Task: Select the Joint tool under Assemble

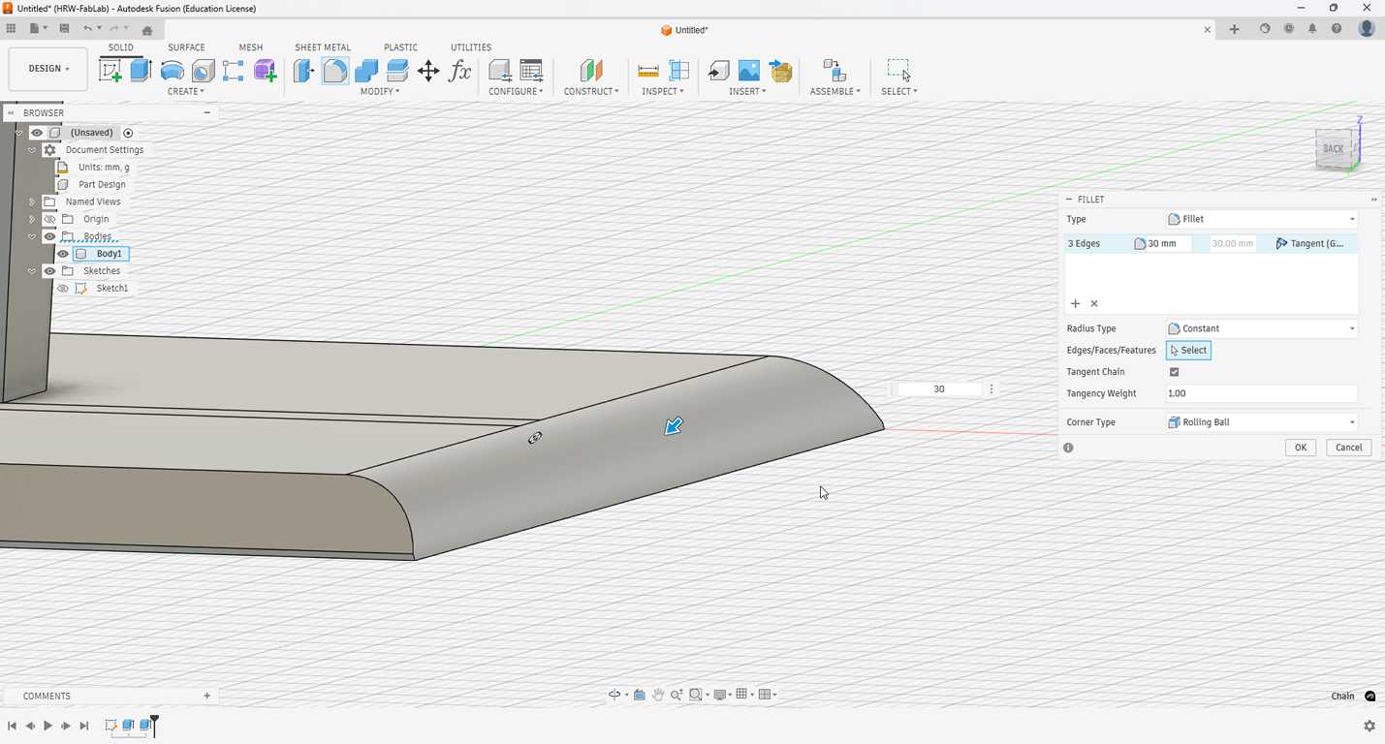Action: pyautogui.click(x=834, y=70)
